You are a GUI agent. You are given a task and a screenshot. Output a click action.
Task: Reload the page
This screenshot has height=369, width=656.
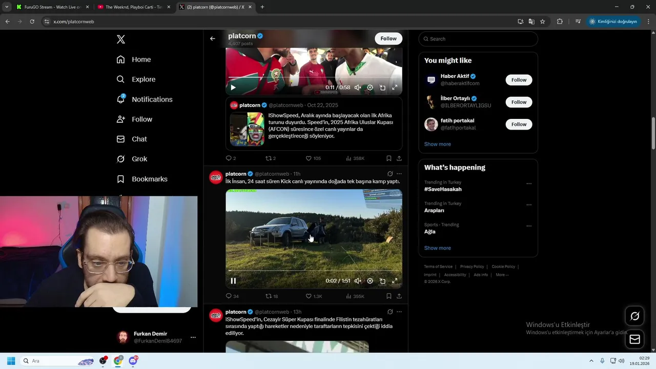point(32,22)
